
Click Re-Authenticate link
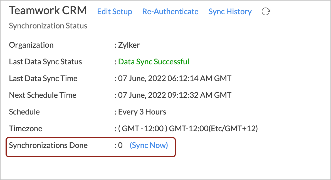[x=170, y=11]
